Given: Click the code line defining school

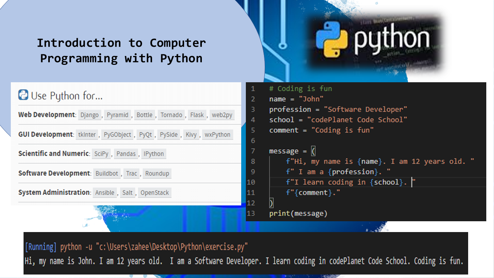Looking at the screenshot, I should point(338,120).
